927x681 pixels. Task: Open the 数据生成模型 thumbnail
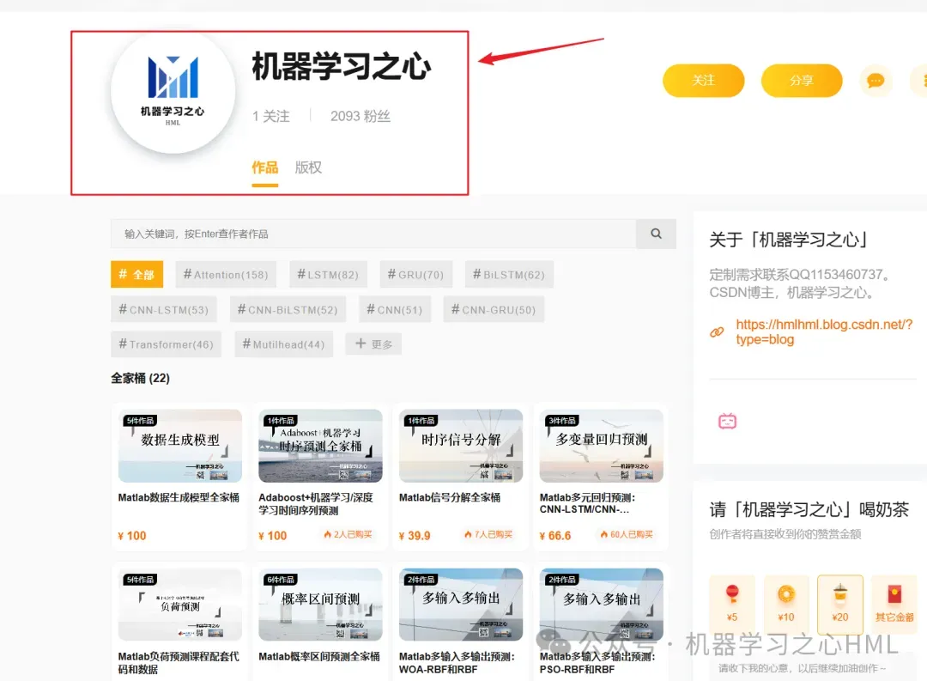point(179,446)
